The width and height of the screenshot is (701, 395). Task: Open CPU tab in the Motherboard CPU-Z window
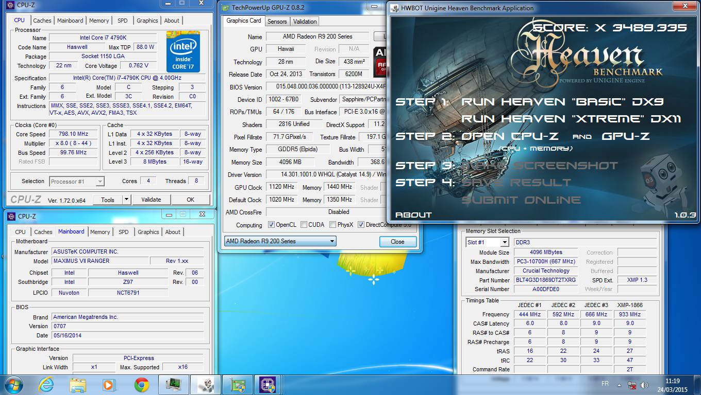21,232
